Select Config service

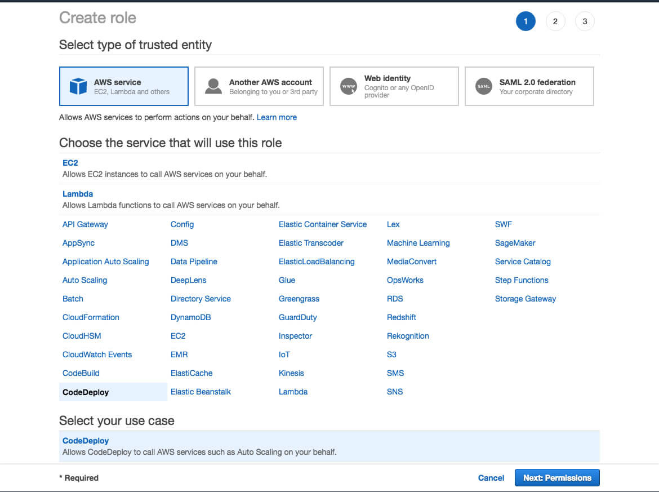coord(182,224)
